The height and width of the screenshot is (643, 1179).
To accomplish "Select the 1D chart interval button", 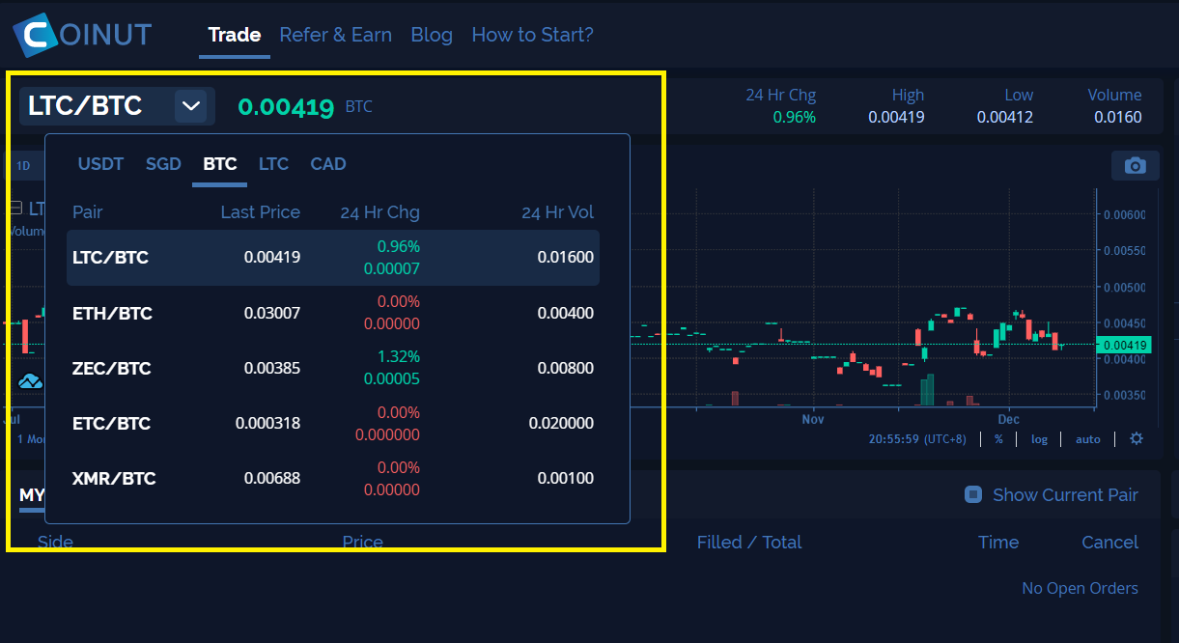I will point(23,165).
